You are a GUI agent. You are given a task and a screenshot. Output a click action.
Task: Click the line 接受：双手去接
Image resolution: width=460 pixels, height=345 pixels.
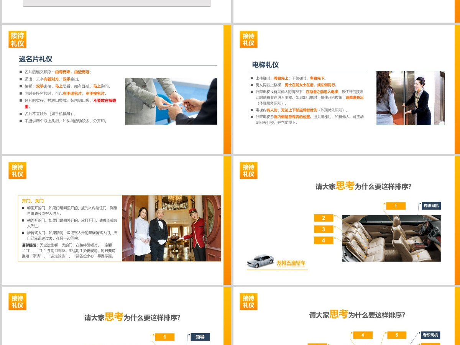click(x=67, y=86)
